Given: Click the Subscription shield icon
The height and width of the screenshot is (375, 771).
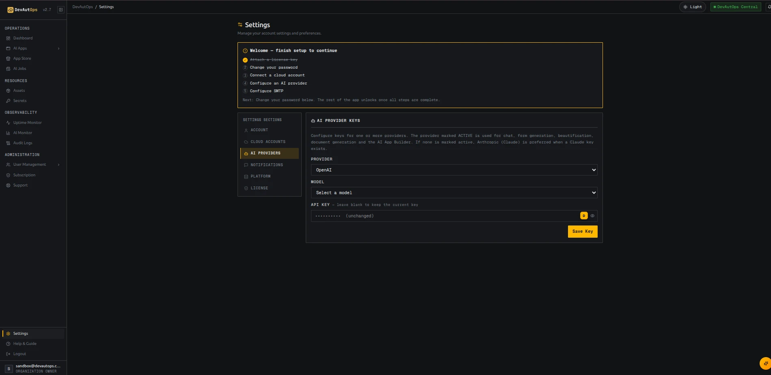Looking at the screenshot, I should pos(8,175).
